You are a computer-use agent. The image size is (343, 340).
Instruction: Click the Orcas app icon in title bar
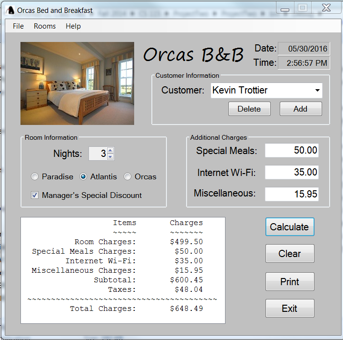pyautogui.click(x=10, y=10)
